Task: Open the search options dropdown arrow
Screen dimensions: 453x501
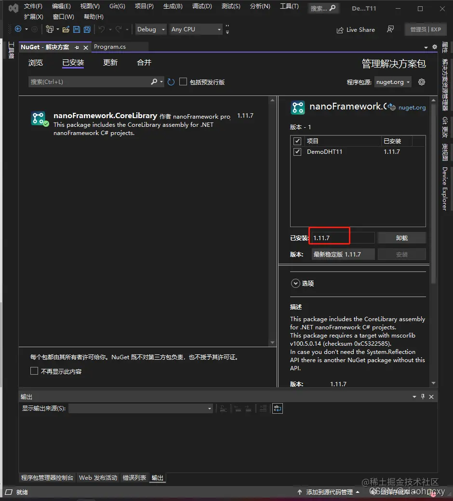Action: pos(161,82)
